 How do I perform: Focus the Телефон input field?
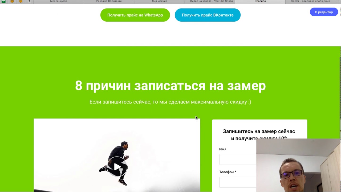(x=238, y=182)
